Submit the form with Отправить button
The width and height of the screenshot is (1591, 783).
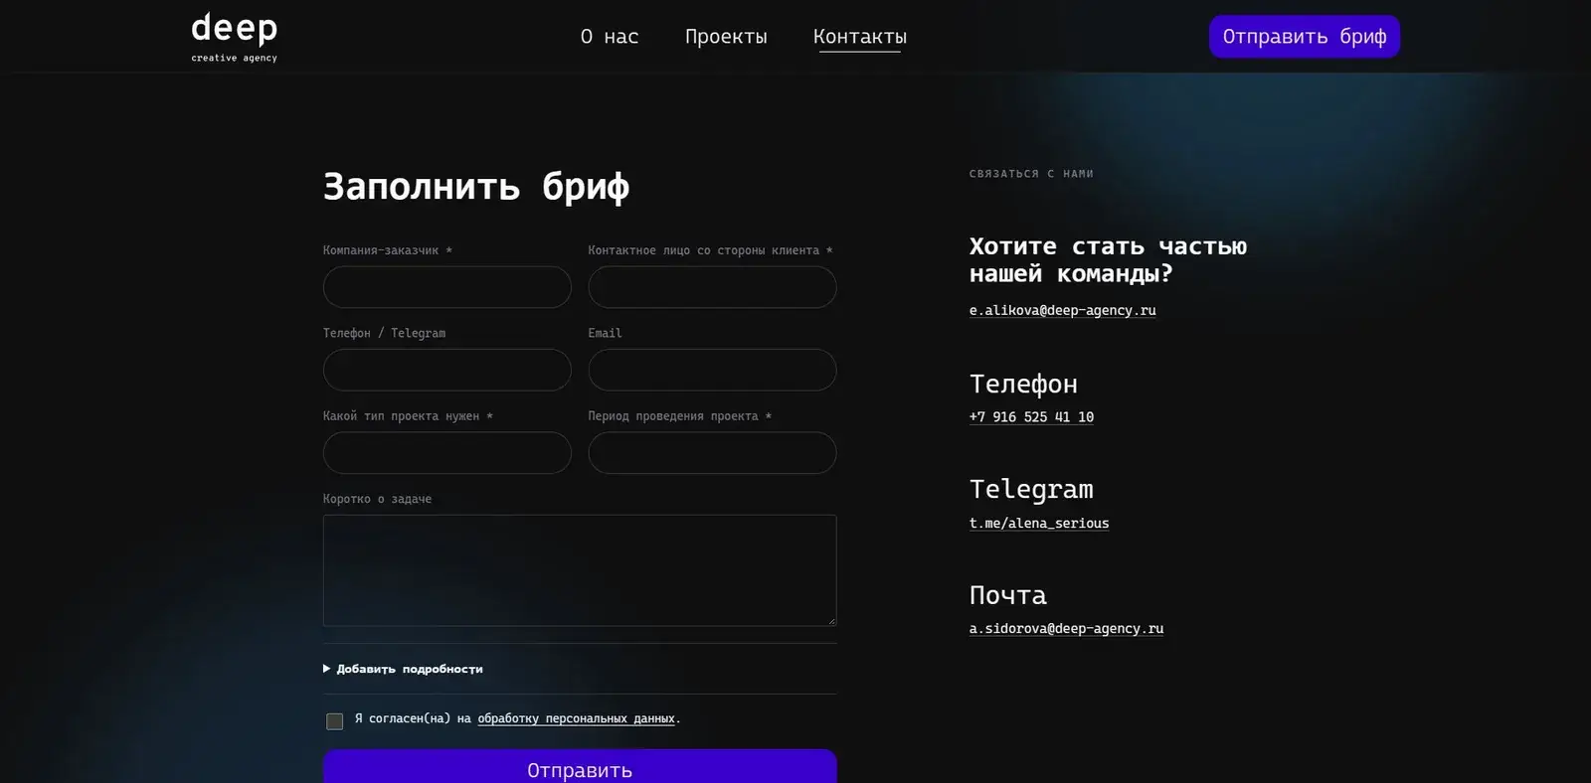(580, 766)
